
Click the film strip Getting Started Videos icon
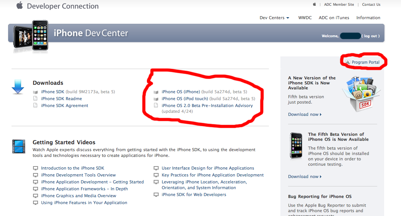[19, 146]
